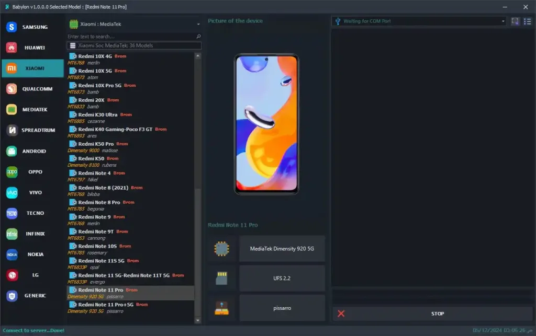The height and width of the screenshot is (336, 536).
Task: Open the Qualcomm chipset section icon
Action: click(12, 89)
